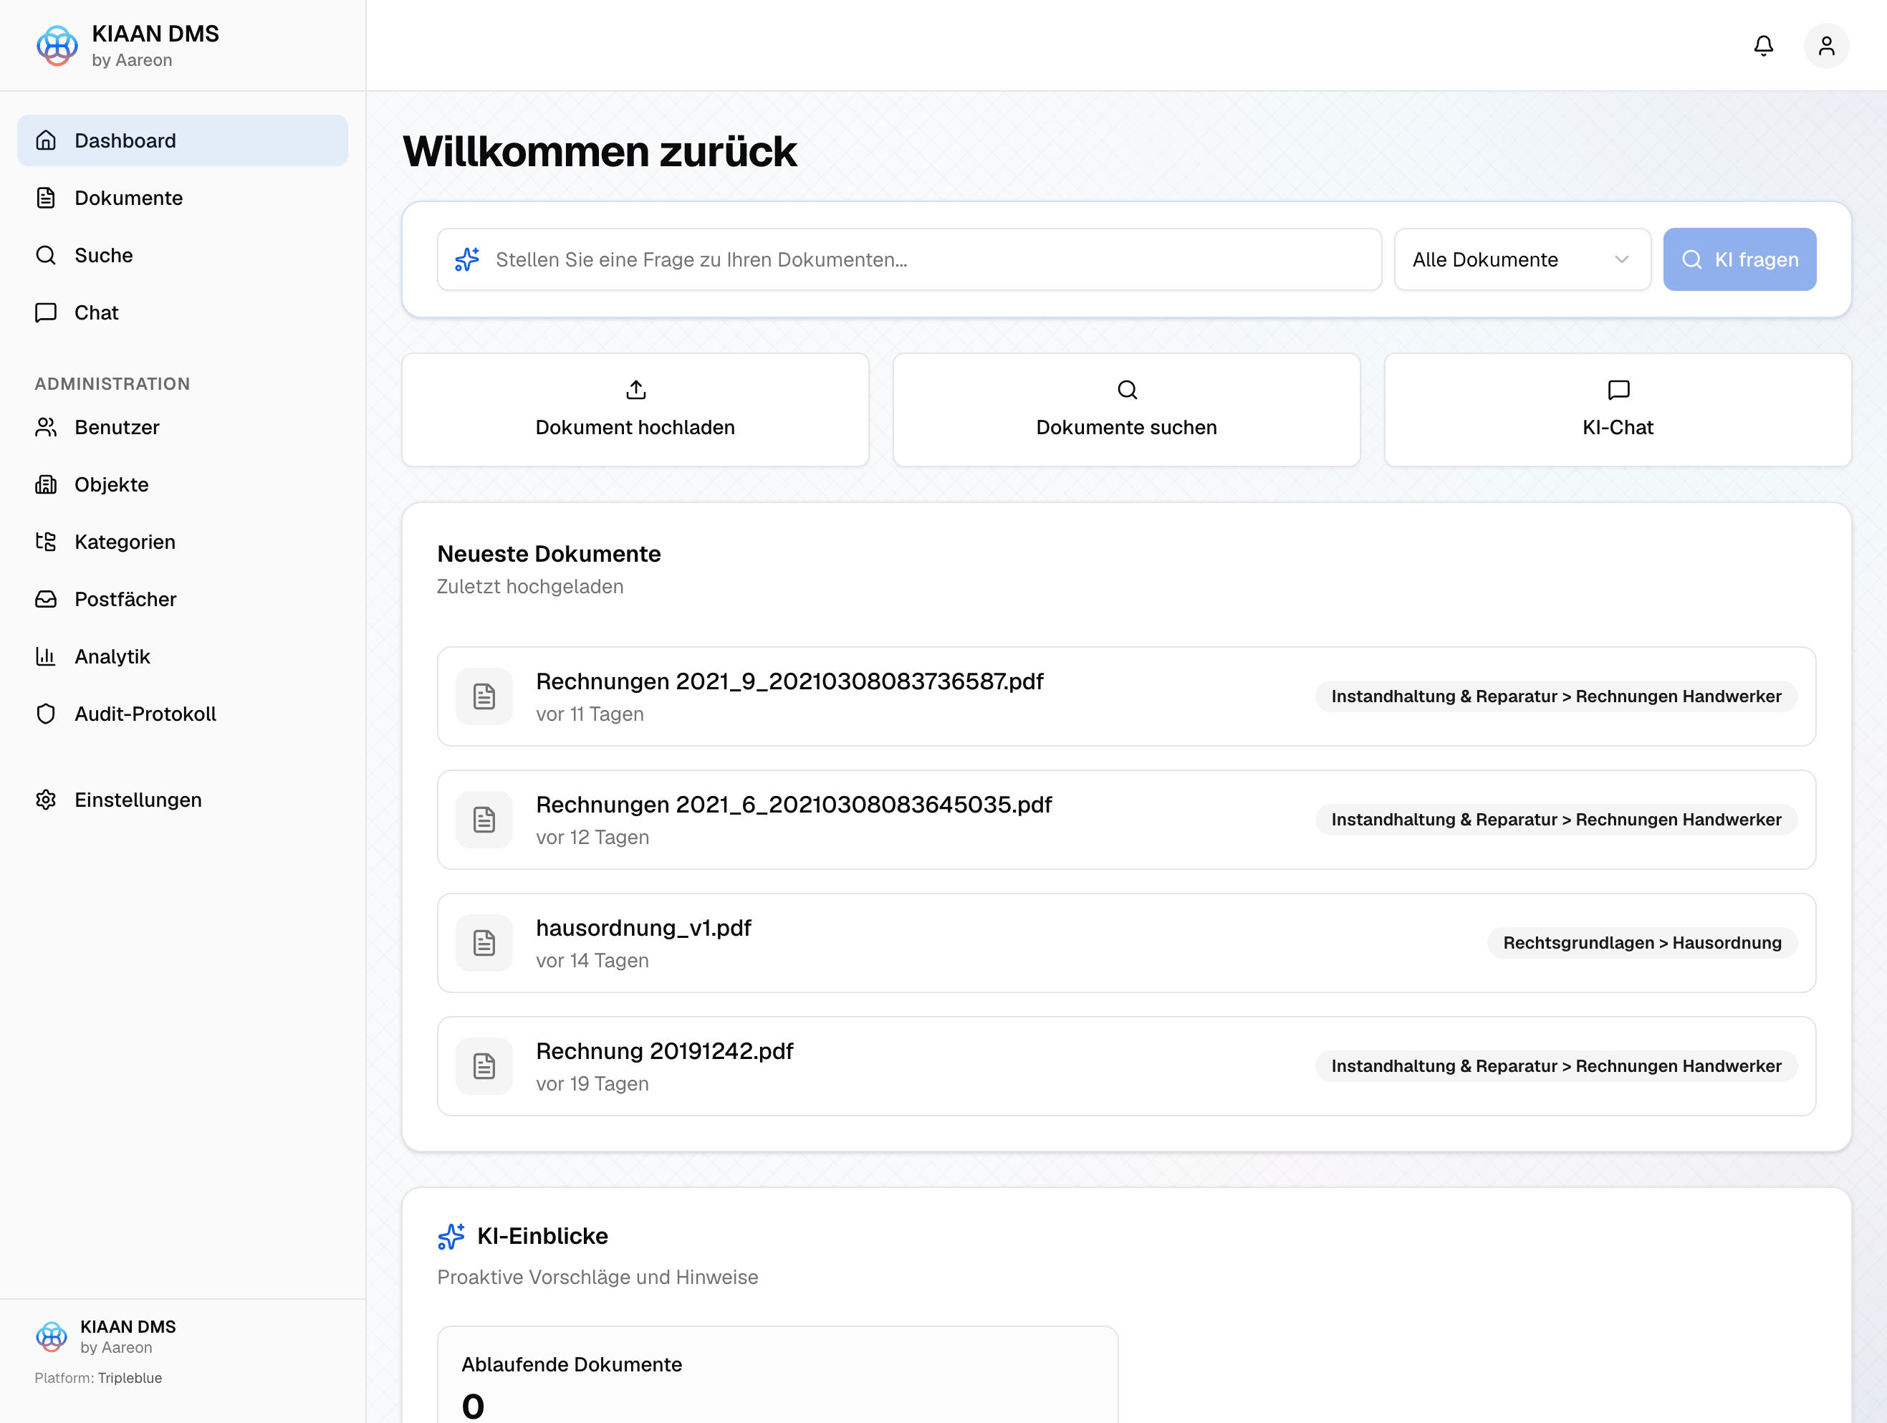Viewport: 1887px width, 1423px height.
Task: Open Rechnung 20191242.pdf document entry
Action: [x=1126, y=1066]
